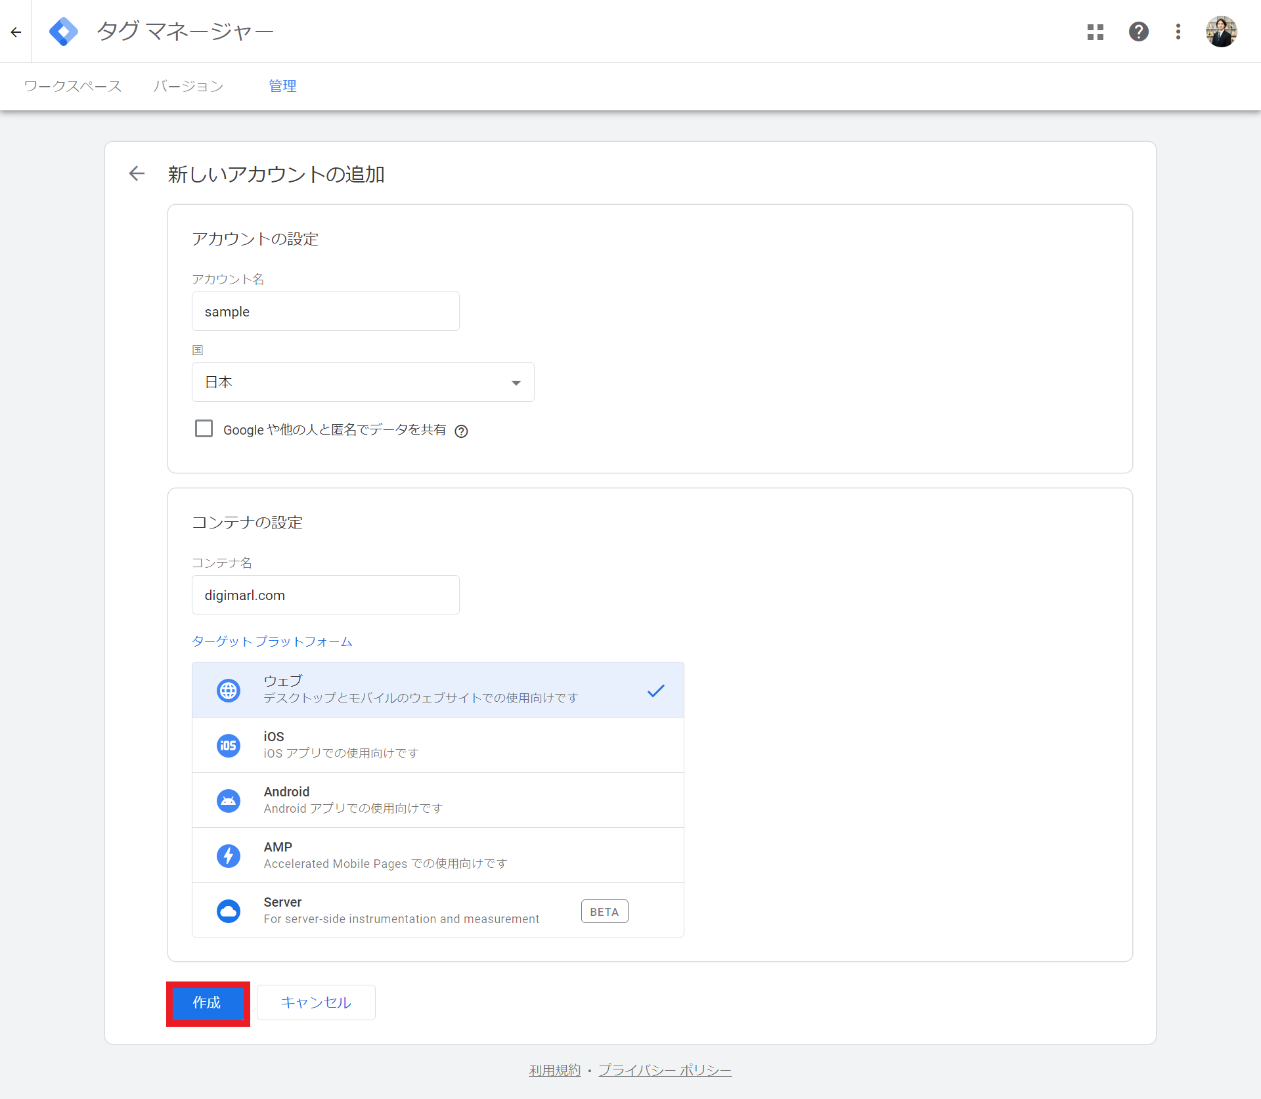This screenshot has height=1099, width=1261.
Task: Click the アカウントの設定 heading
Action: [x=255, y=239]
